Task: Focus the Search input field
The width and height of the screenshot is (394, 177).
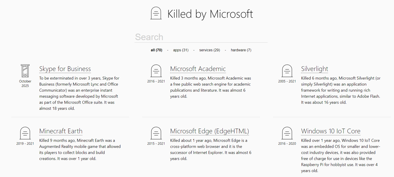Action: point(201,37)
